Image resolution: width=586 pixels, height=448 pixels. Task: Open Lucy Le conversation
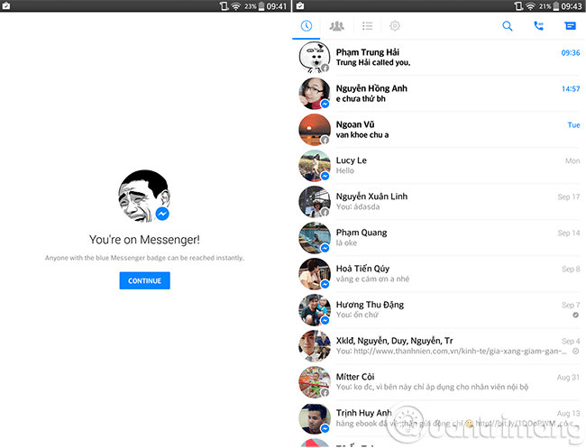pos(439,166)
